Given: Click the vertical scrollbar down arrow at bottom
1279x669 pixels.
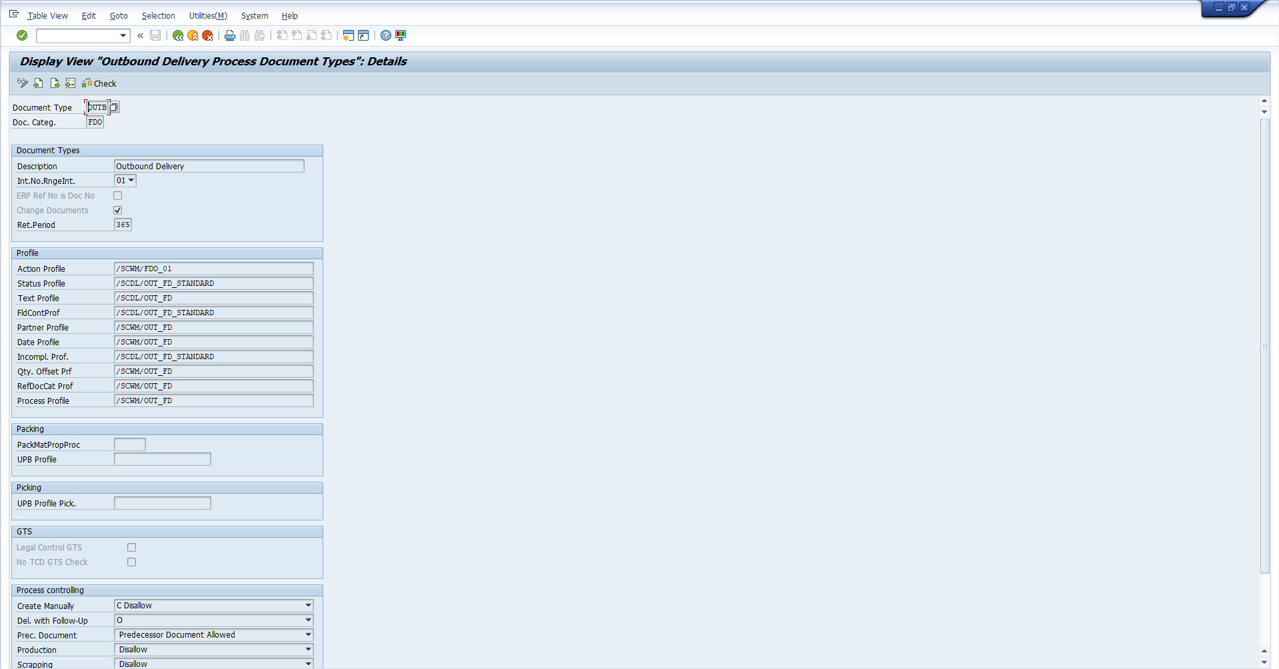Looking at the screenshot, I should pos(1264,662).
